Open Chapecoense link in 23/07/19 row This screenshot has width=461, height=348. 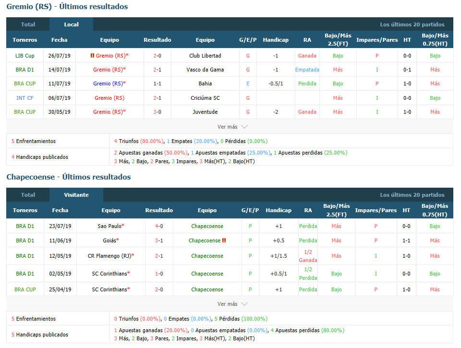coord(207,226)
